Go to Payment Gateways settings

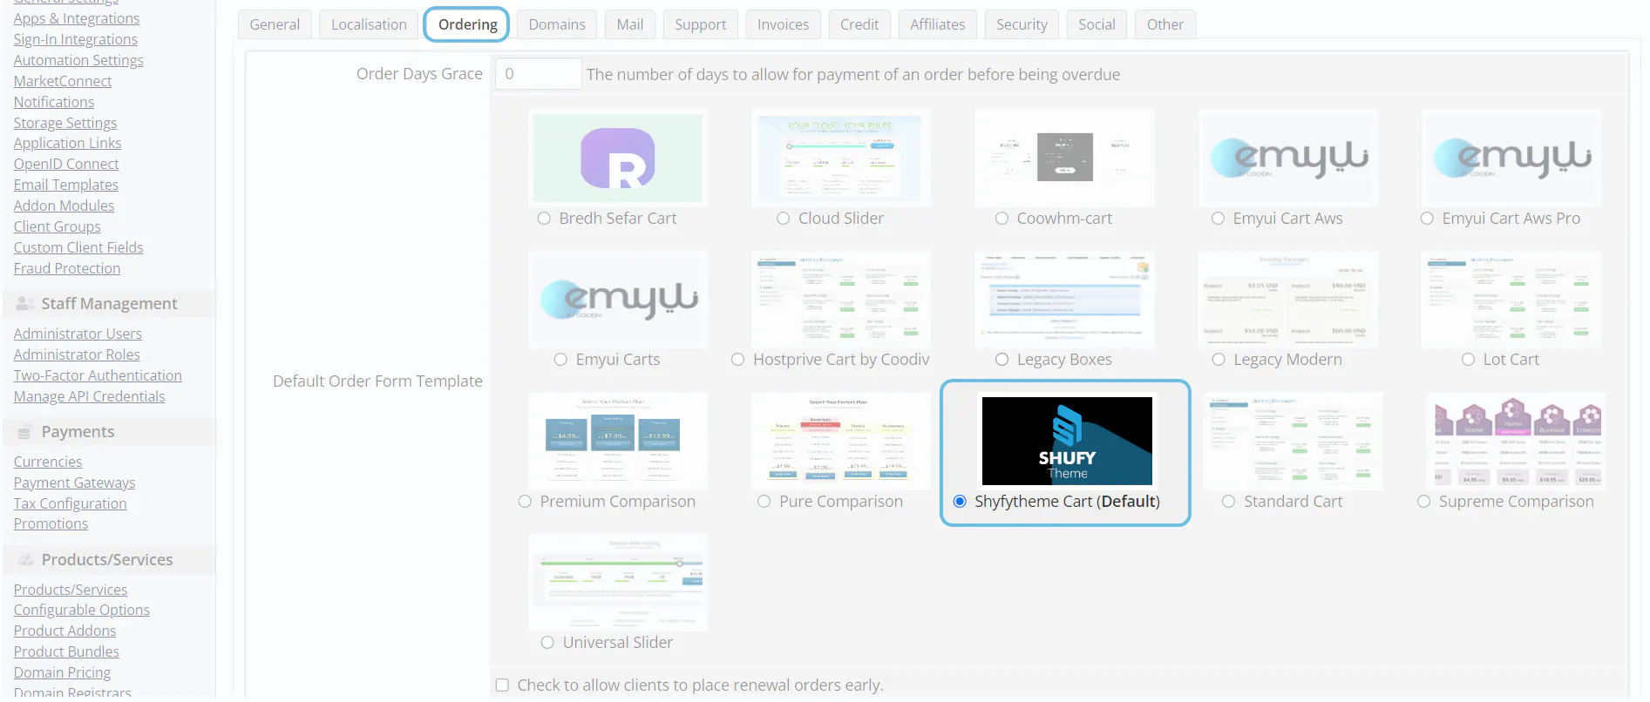click(74, 483)
